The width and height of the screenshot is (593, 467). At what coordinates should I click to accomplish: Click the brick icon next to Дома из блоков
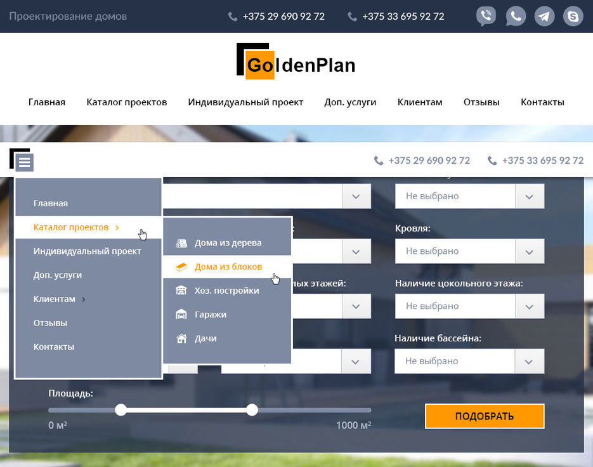[x=183, y=266]
